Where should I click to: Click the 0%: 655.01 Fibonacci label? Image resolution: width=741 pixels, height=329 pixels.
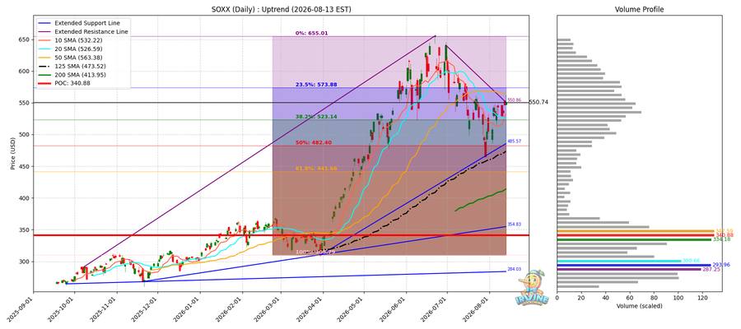click(x=311, y=34)
